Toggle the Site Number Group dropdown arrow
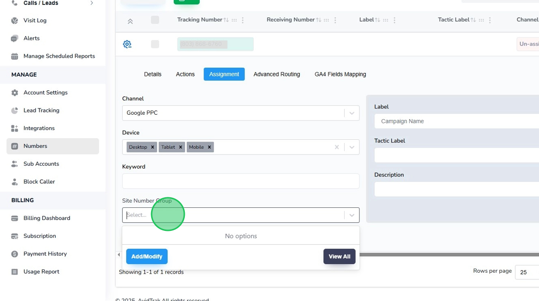The image size is (539, 301). [x=352, y=215]
